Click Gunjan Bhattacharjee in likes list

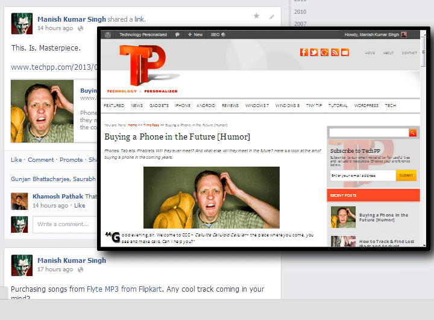[40, 179]
